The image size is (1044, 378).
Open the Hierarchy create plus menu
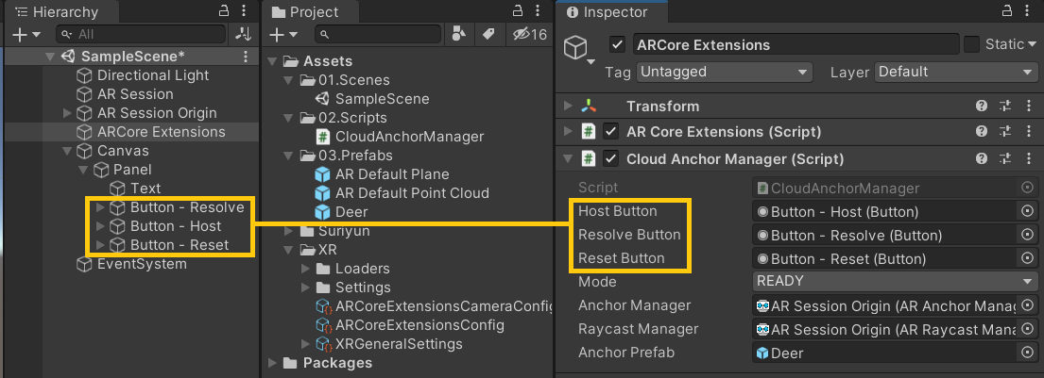click(x=26, y=34)
